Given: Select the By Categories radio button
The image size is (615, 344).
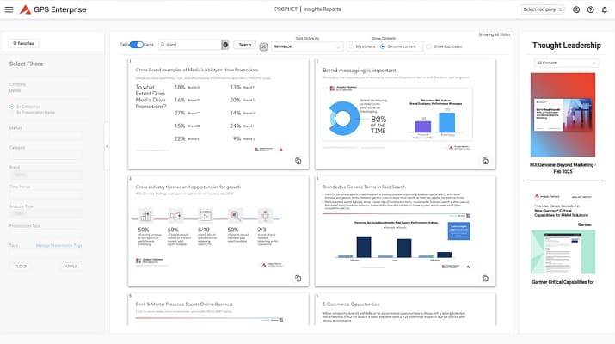Looking at the screenshot, I should (x=12, y=108).
